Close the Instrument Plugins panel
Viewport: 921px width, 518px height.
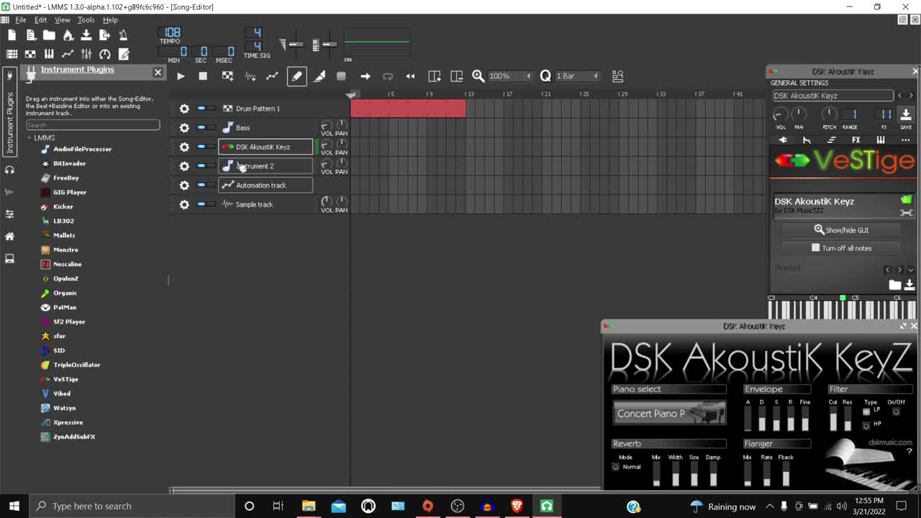(158, 72)
